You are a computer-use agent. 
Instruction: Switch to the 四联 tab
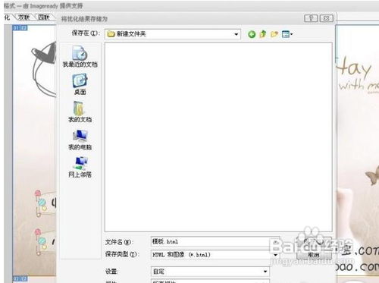[43, 17]
